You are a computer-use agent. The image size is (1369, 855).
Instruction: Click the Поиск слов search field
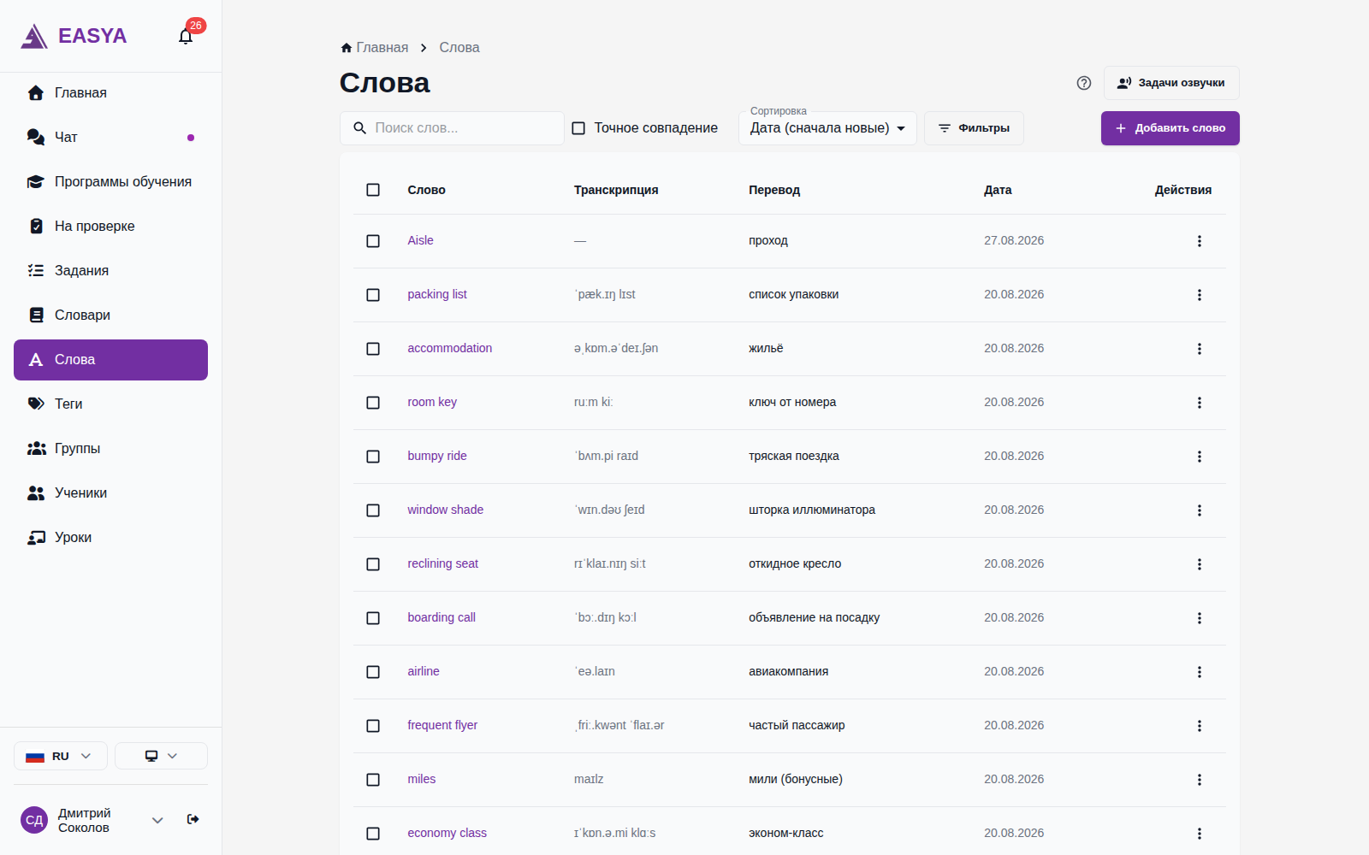tap(452, 128)
